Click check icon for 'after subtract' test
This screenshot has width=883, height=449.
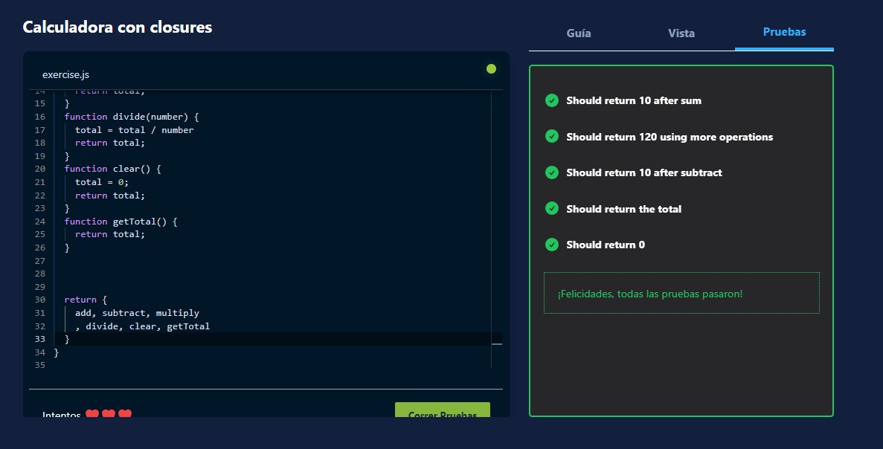pos(552,172)
